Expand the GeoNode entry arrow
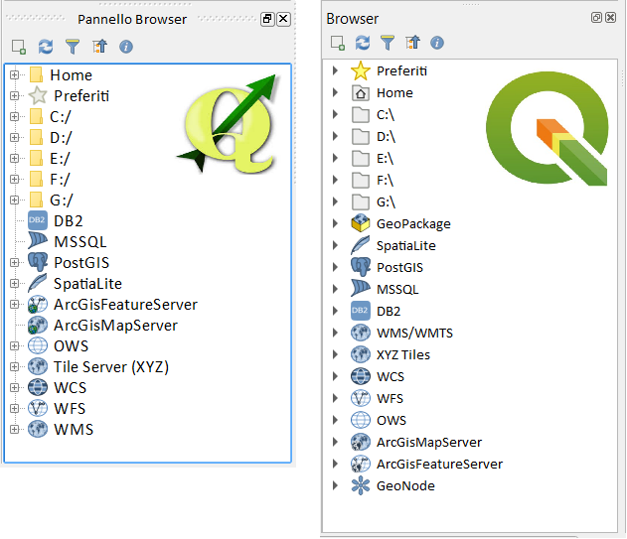 tap(335, 485)
